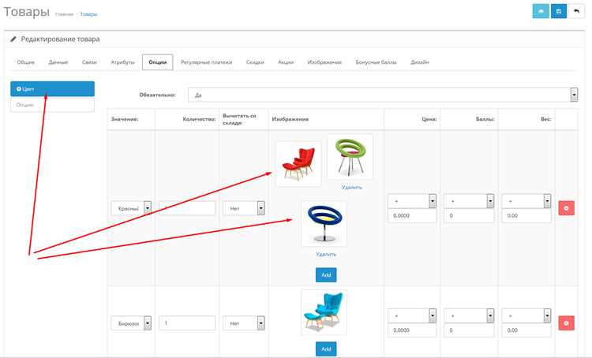Open points prefix dropdown in Красный row
The width and height of the screenshot is (592, 358).
point(469,201)
